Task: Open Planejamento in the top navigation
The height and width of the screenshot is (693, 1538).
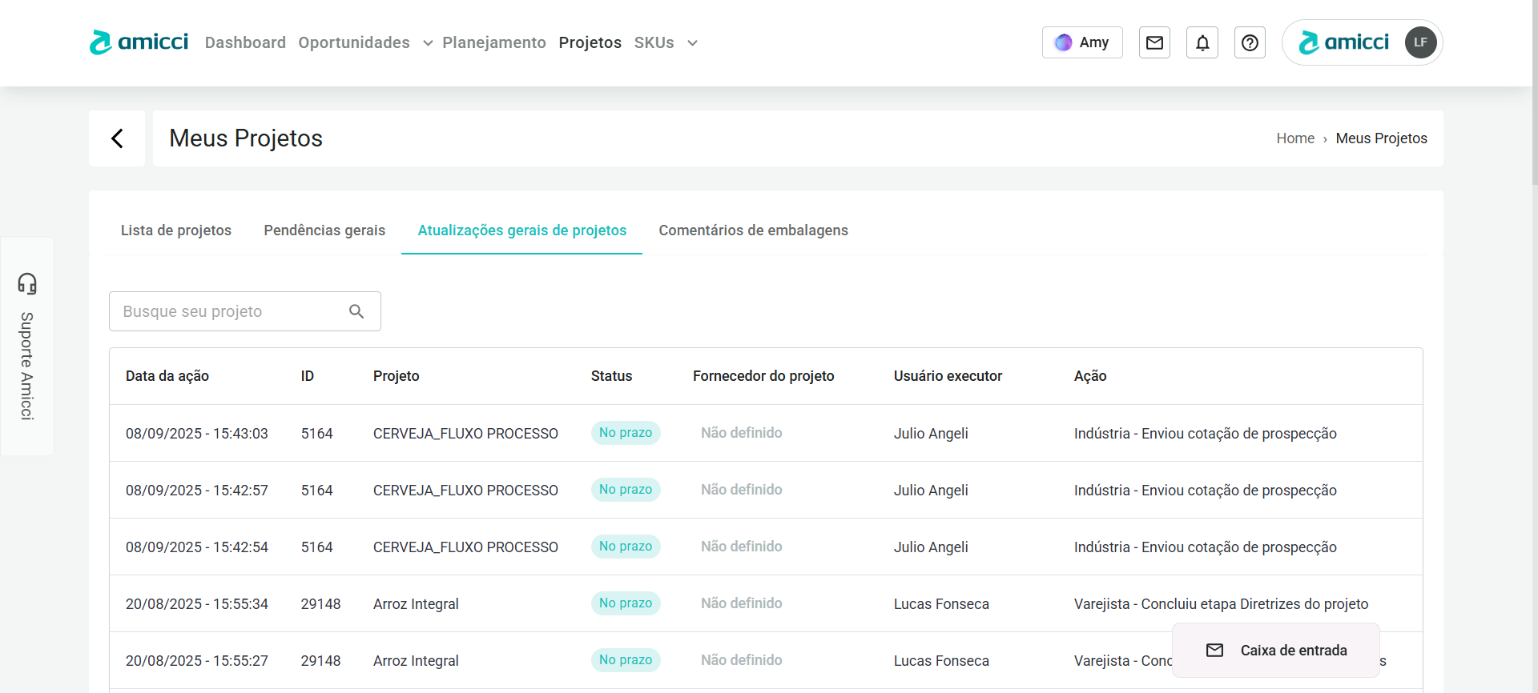Action: [494, 42]
